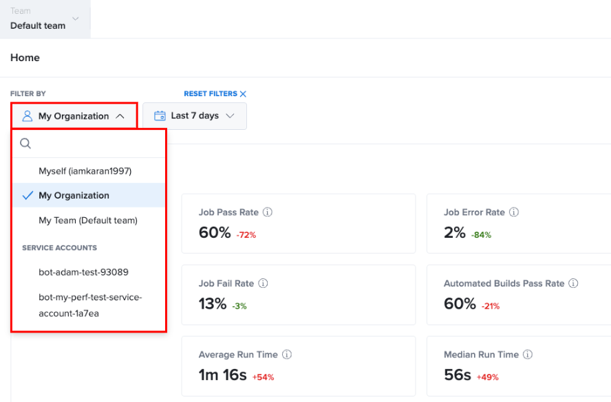Click info icon beside Automated Builds Pass Rate
The height and width of the screenshot is (402, 611).
pyautogui.click(x=573, y=283)
